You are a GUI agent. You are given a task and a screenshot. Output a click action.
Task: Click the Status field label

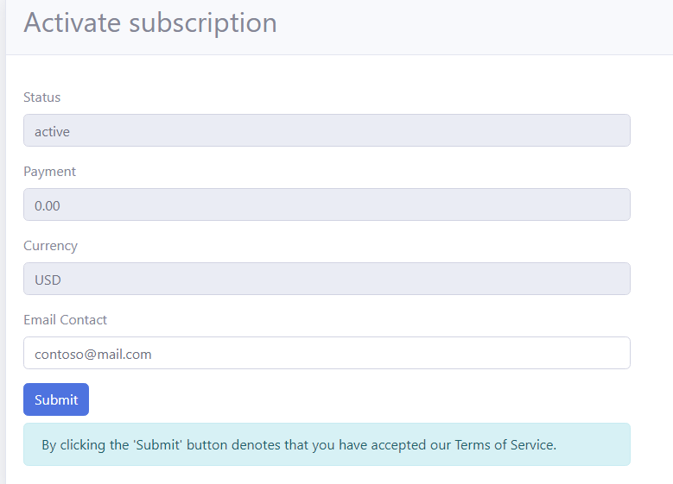click(42, 97)
